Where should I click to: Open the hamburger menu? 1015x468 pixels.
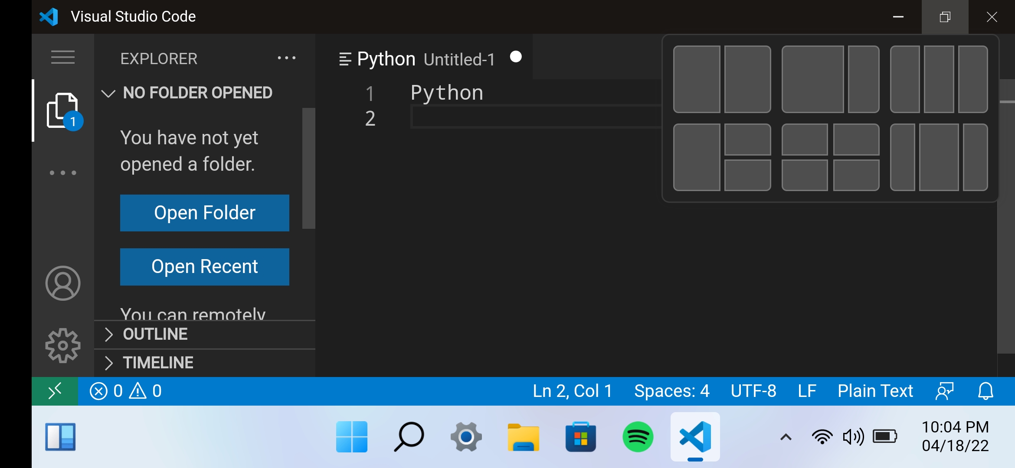[62, 57]
